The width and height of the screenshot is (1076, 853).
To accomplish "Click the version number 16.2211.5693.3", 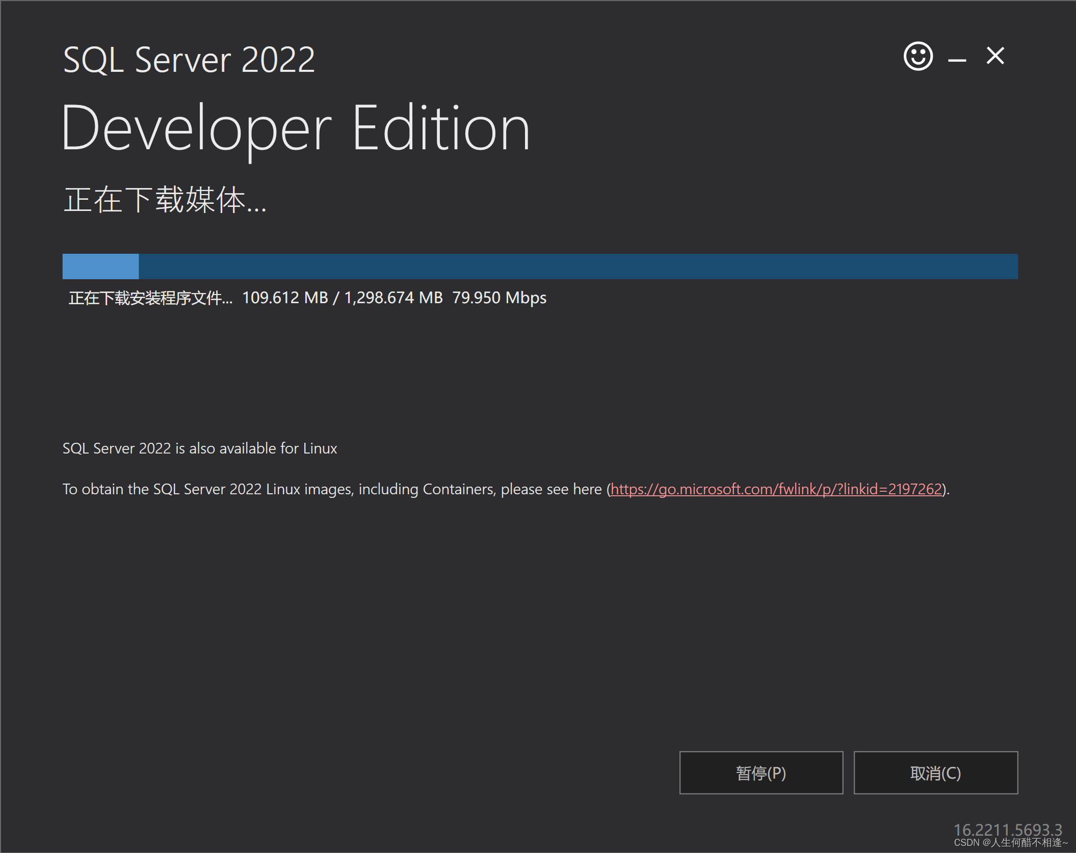I will pyautogui.click(x=1007, y=830).
